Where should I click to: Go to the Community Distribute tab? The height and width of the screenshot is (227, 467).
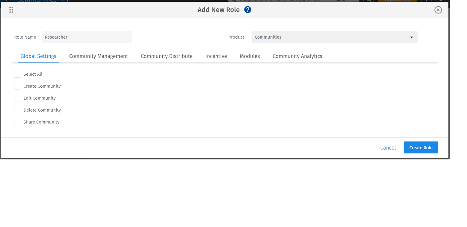pos(167,56)
